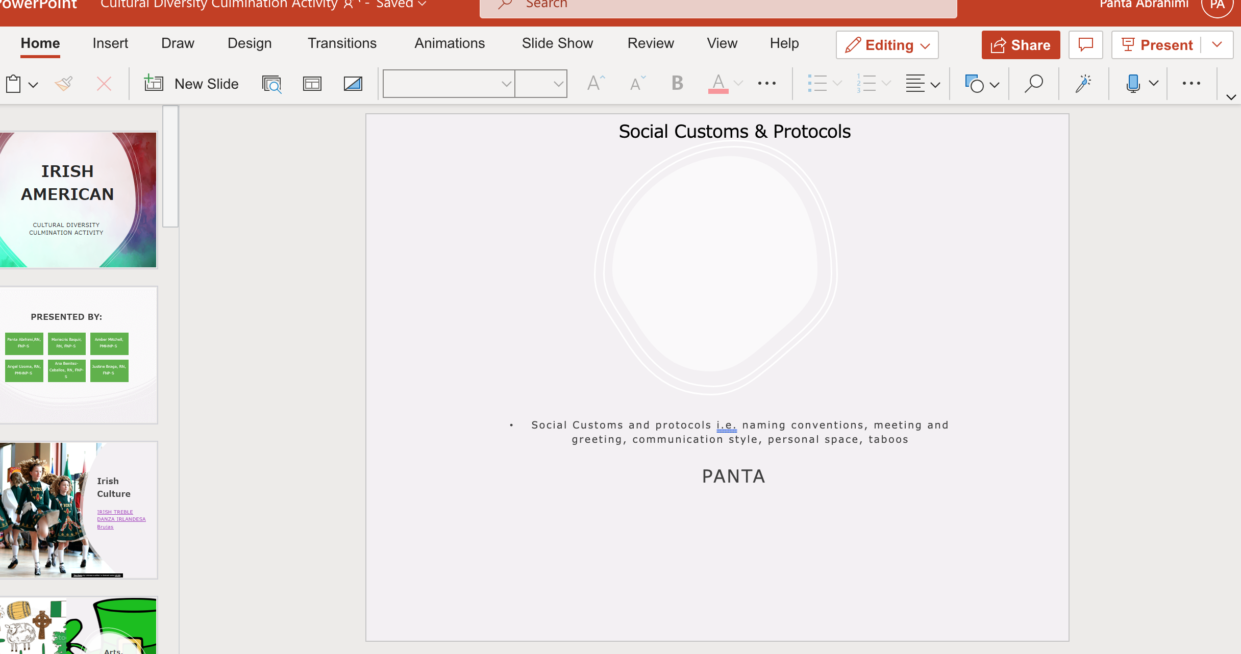Open the Shapes dropdown arrow
The width and height of the screenshot is (1241, 654).
[995, 84]
